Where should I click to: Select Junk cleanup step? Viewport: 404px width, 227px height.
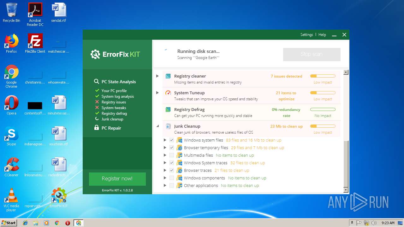click(112, 119)
